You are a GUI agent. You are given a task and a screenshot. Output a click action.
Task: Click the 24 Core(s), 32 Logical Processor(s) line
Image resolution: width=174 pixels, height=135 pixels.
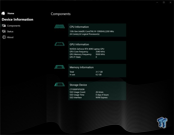coord(84,34)
